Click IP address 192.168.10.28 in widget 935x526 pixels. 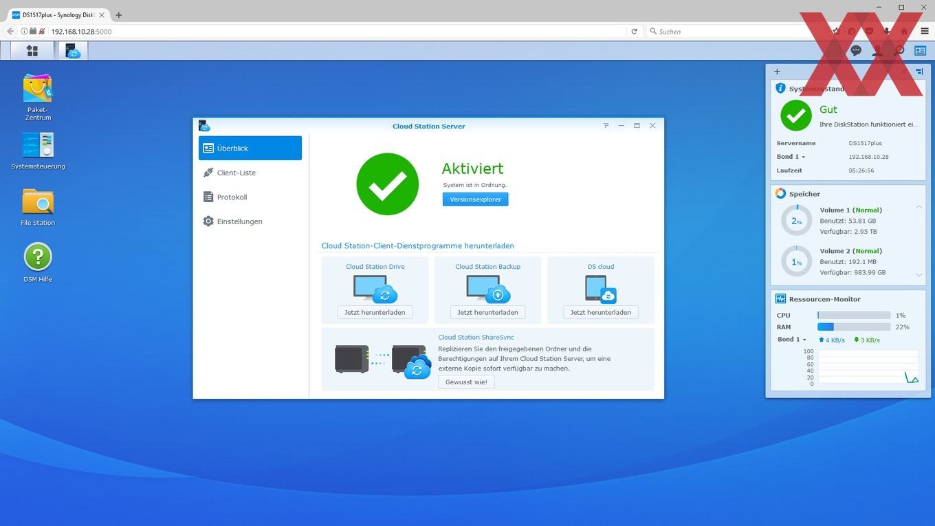click(x=868, y=157)
